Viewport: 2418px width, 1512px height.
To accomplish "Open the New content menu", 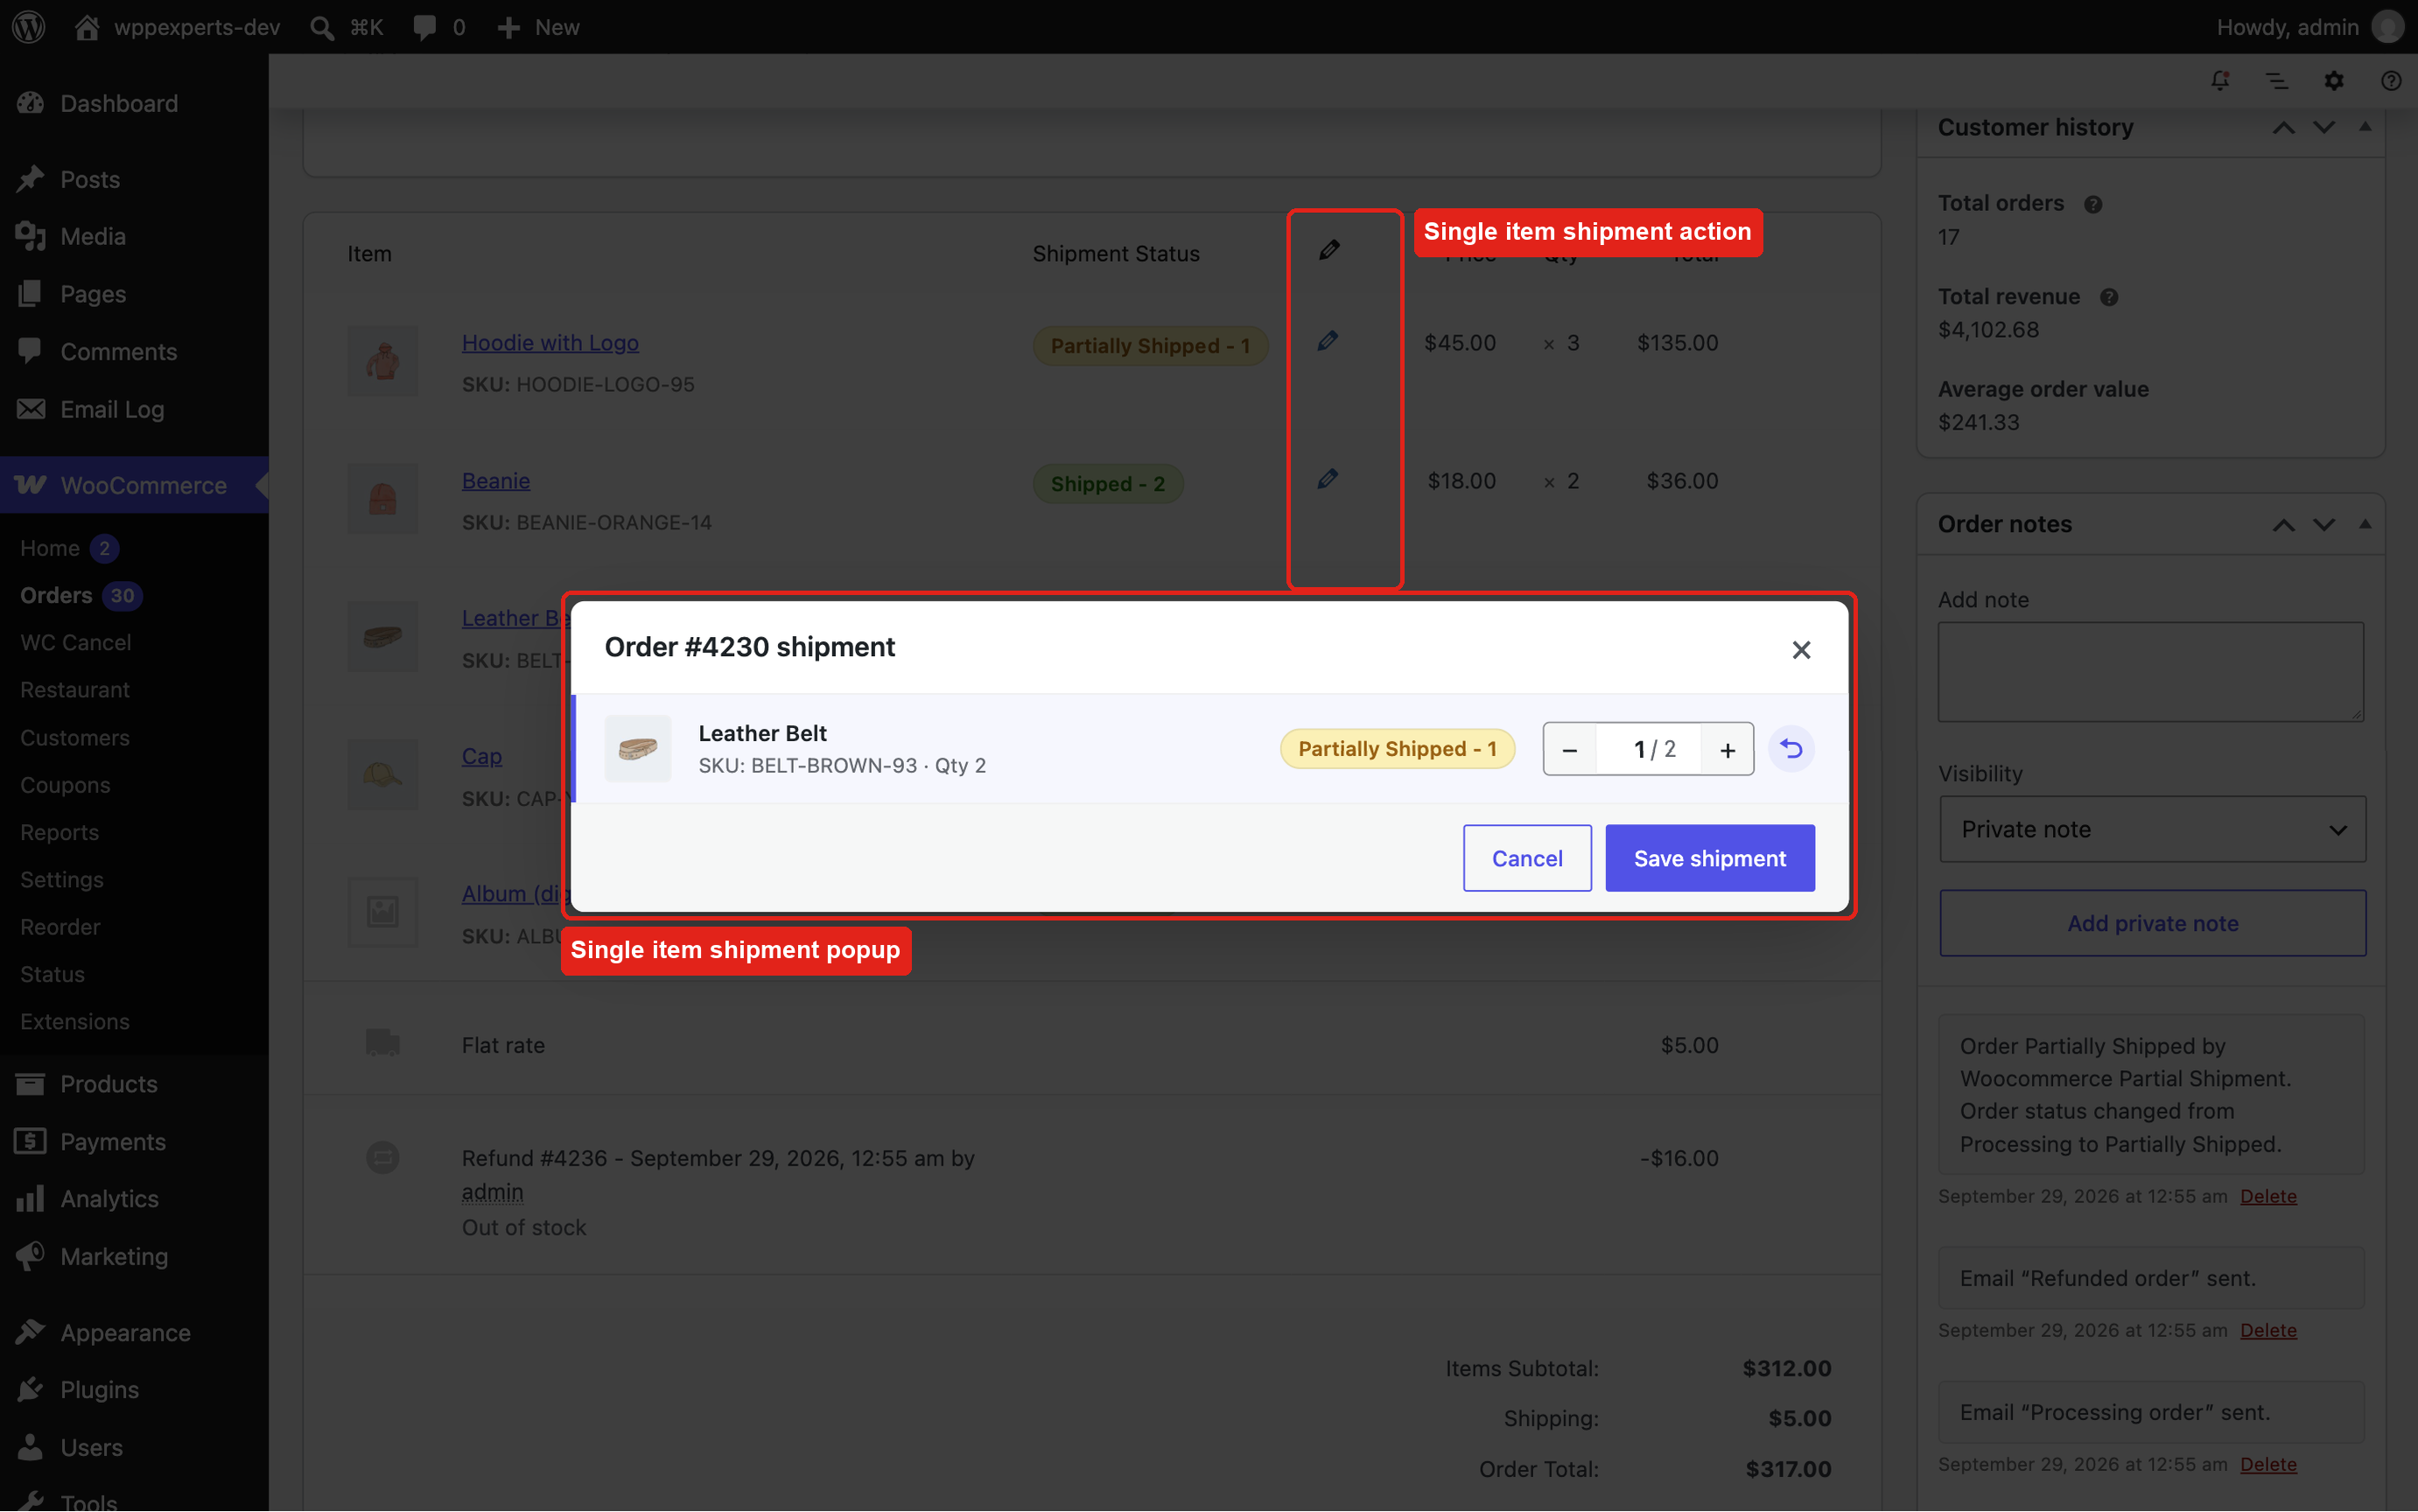I will [x=538, y=27].
